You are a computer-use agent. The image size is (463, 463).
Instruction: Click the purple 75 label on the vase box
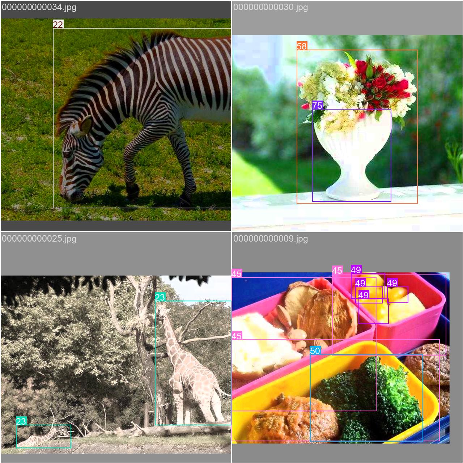[317, 105]
